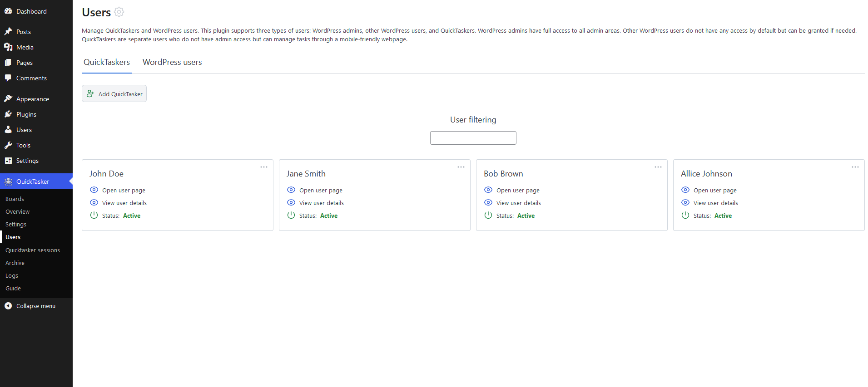This screenshot has width=868, height=387.
Task: Click the Plugins plug icon
Action: pos(8,114)
